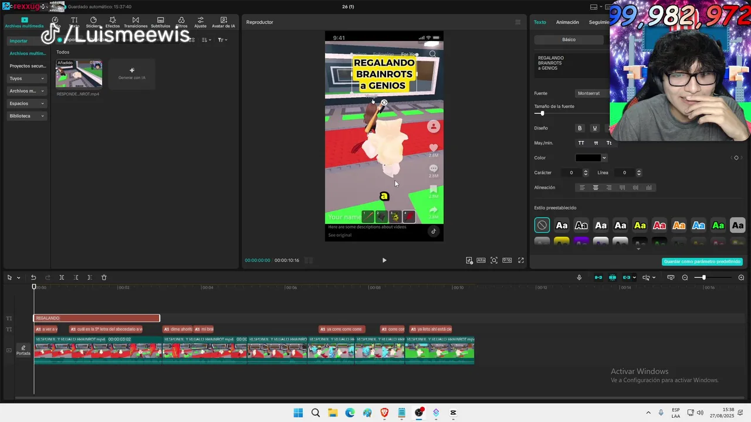The height and width of the screenshot is (422, 751).
Task: Open the selection tool dropdown
Action: click(18, 278)
